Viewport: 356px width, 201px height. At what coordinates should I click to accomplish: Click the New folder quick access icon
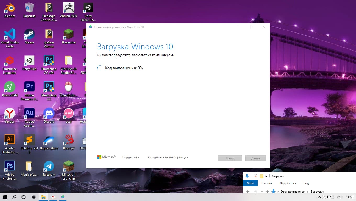262,176
